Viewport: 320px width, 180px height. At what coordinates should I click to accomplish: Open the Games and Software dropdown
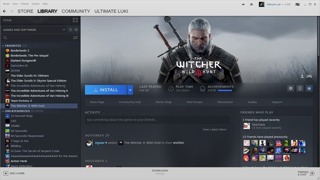pos(63,30)
